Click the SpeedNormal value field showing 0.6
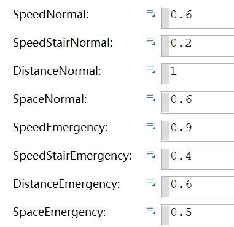Viewport: 234px width, 227px height. pyautogui.click(x=198, y=18)
